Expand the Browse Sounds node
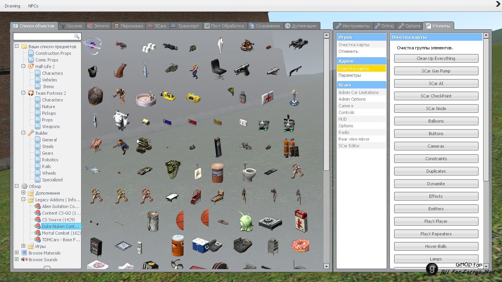The height and width of the screenshot is (282, 502). click(x=17, y=259)
